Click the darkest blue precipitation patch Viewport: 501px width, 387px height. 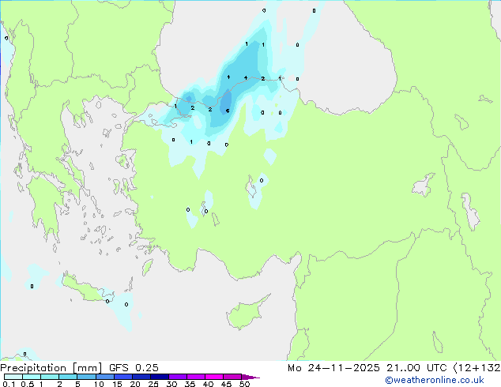(226, 103)
